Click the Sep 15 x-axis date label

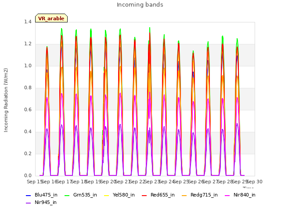(x=35, y=182)
